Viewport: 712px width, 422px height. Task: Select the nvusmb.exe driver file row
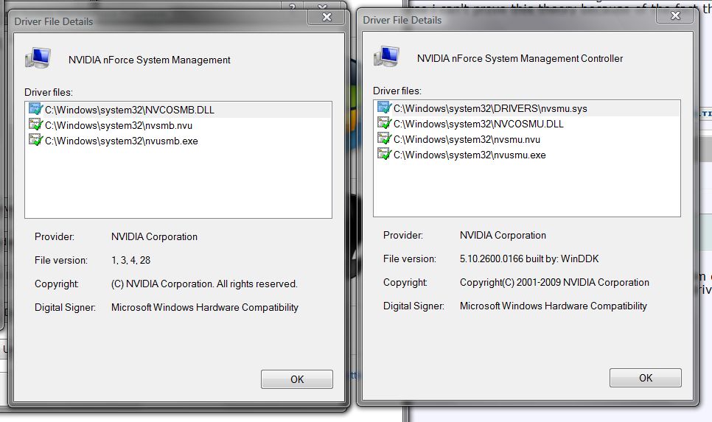(x=178, y=141)
